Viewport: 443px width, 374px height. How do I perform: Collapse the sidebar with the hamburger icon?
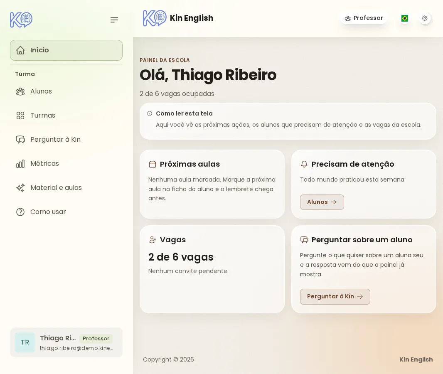[114, 20]
